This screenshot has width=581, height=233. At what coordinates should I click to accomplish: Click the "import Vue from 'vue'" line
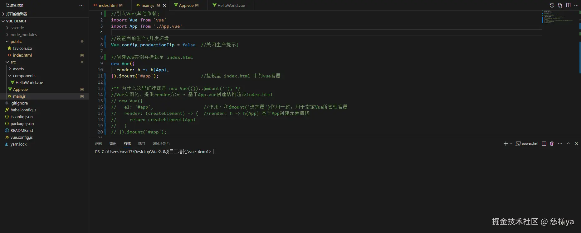(139, 20)
